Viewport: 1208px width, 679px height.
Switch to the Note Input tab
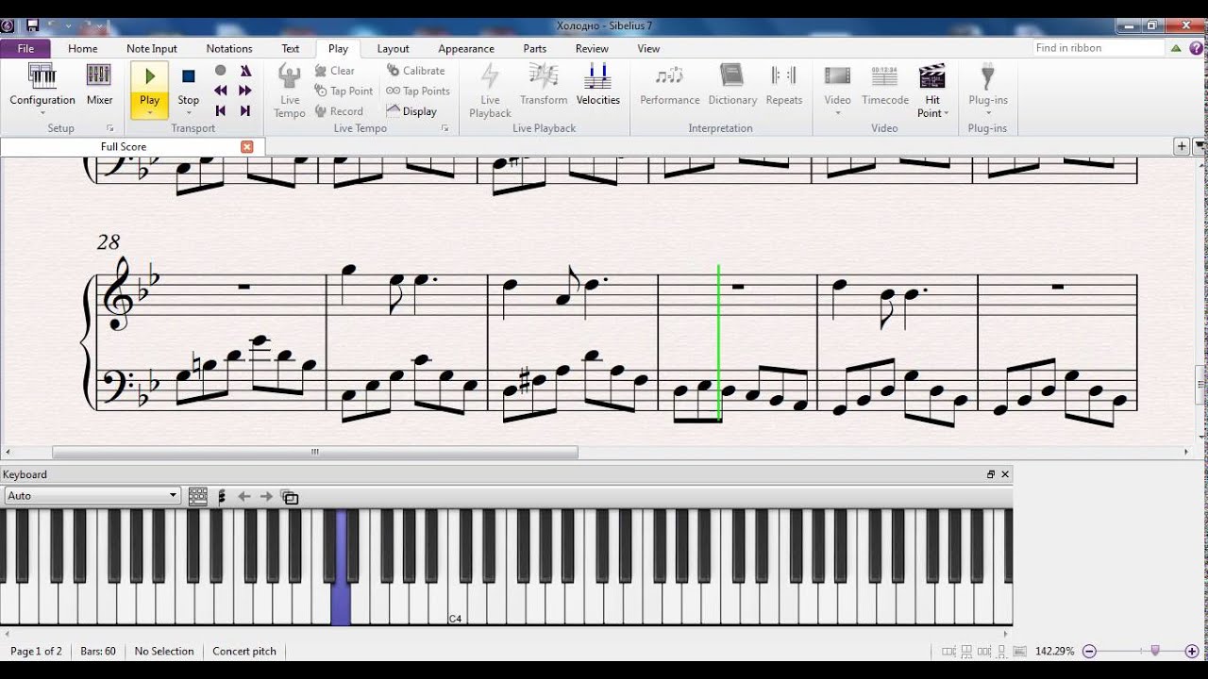pos(152,48)
